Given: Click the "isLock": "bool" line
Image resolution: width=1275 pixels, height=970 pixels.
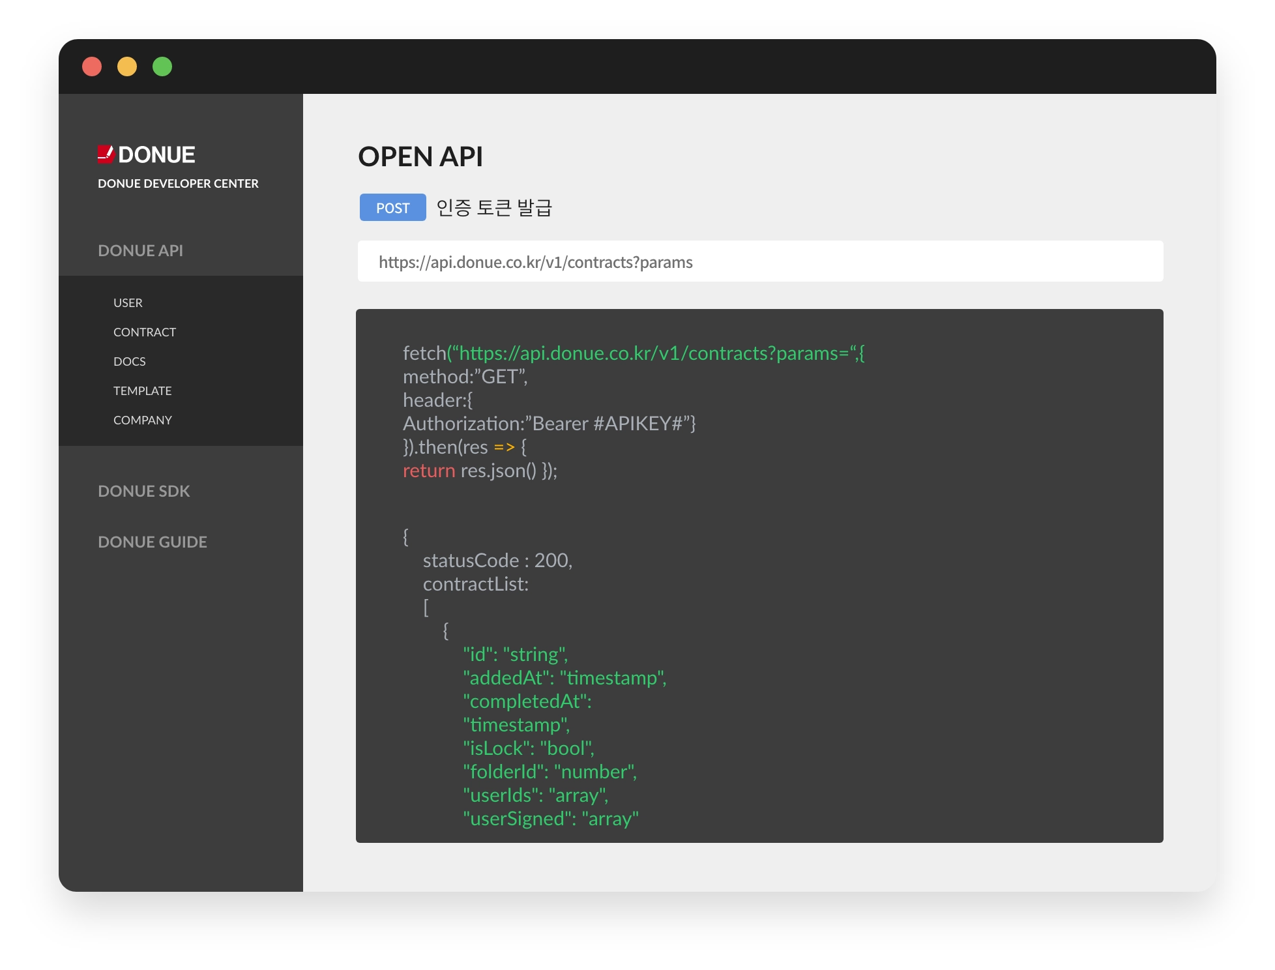Looking at the screenshot, I should tap(529, 748).
